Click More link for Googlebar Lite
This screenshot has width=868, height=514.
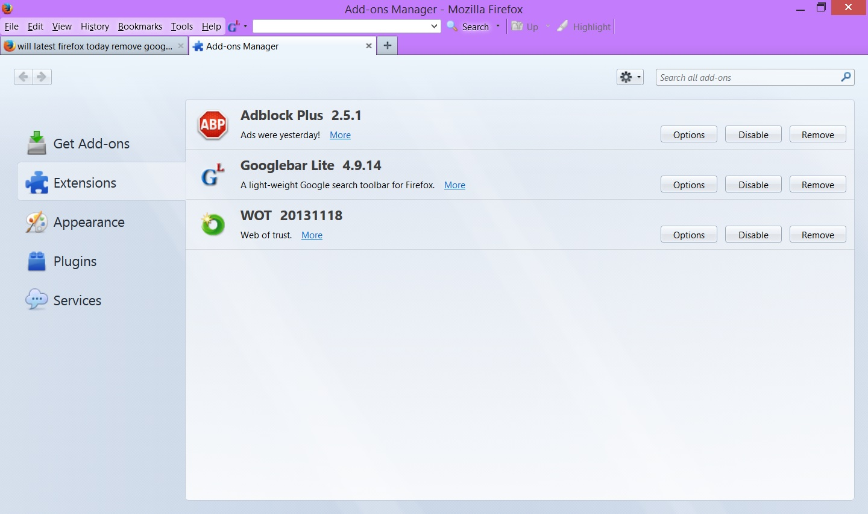(454, 185)
